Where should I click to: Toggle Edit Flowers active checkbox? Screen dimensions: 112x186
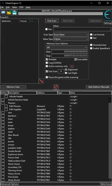(6, 106)
